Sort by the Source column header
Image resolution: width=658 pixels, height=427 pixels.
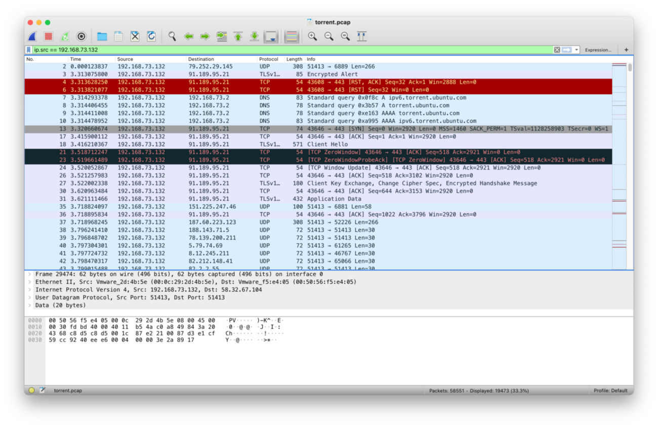tap(151, 59)
